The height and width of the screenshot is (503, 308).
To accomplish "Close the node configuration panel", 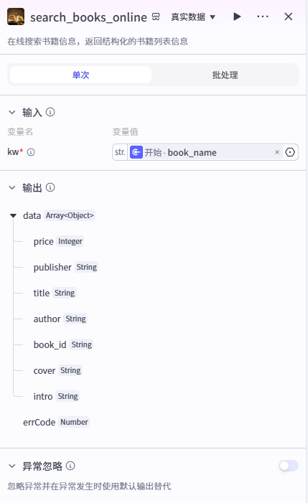I will [x=289, y=17].
